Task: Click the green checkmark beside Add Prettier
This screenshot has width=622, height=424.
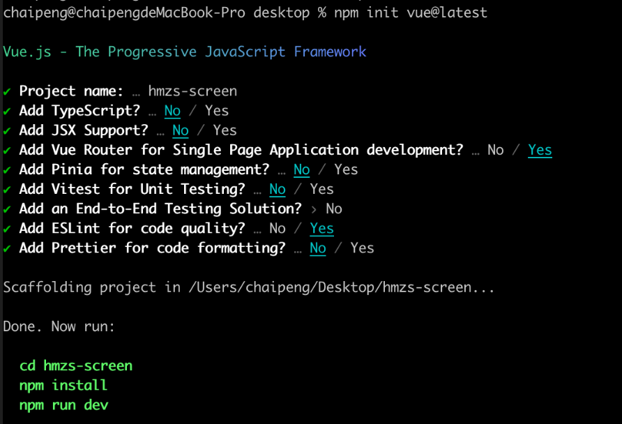Action: pyautogui.click(x=7, y=249)
